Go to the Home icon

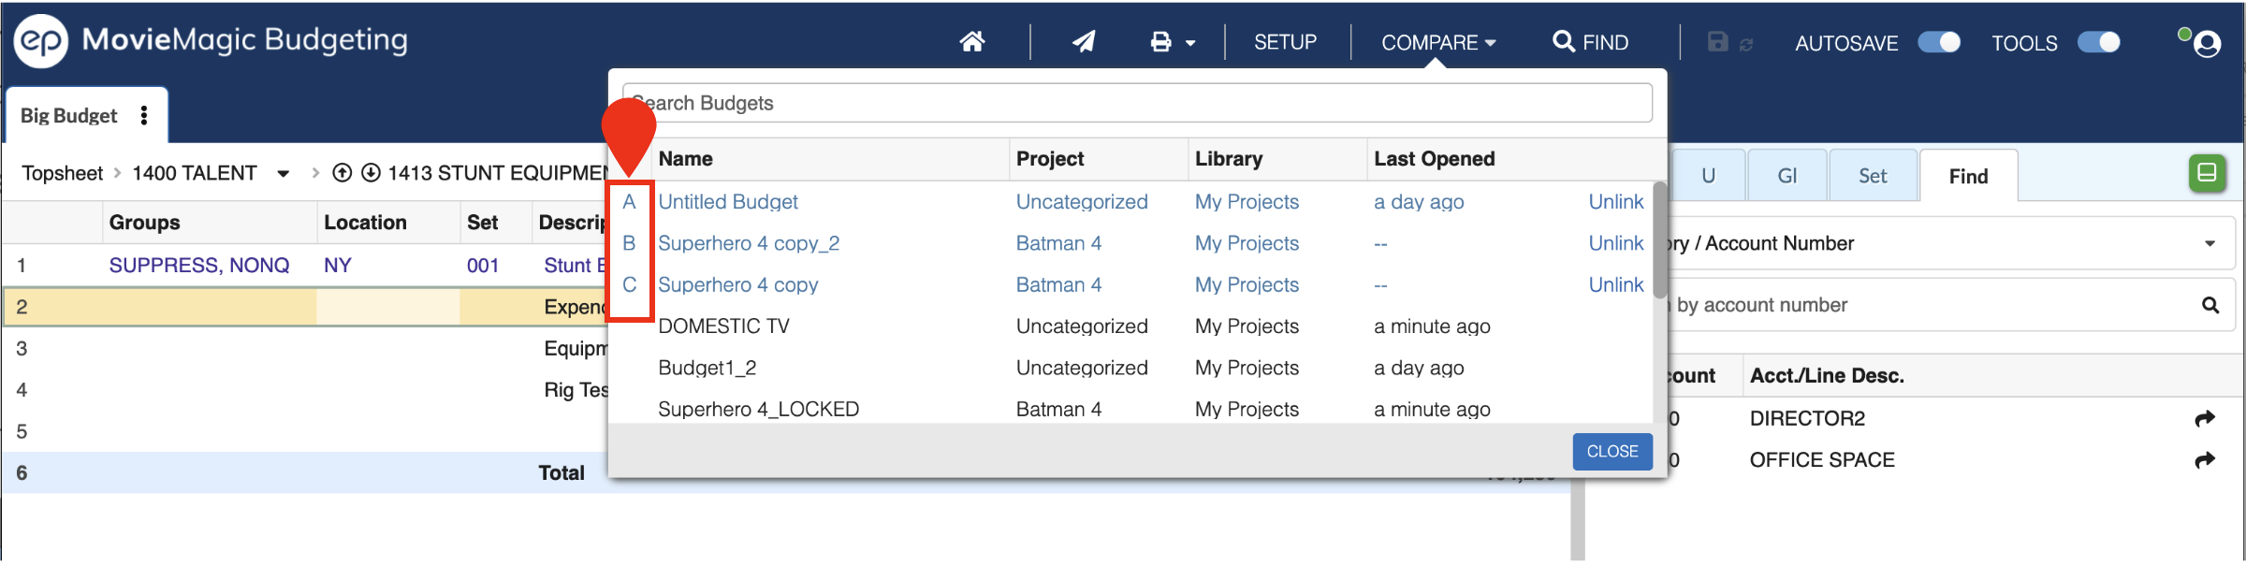point(972,42)
